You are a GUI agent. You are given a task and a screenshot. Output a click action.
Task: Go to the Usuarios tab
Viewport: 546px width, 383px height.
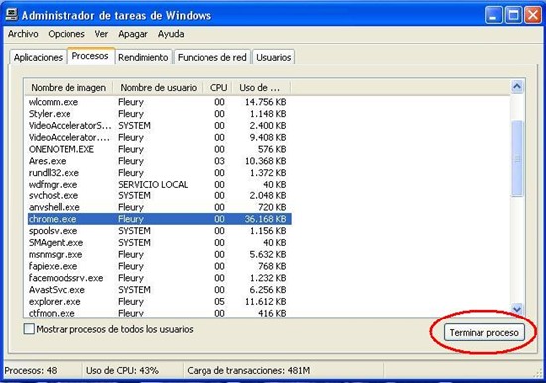click(x=273, y=57)
